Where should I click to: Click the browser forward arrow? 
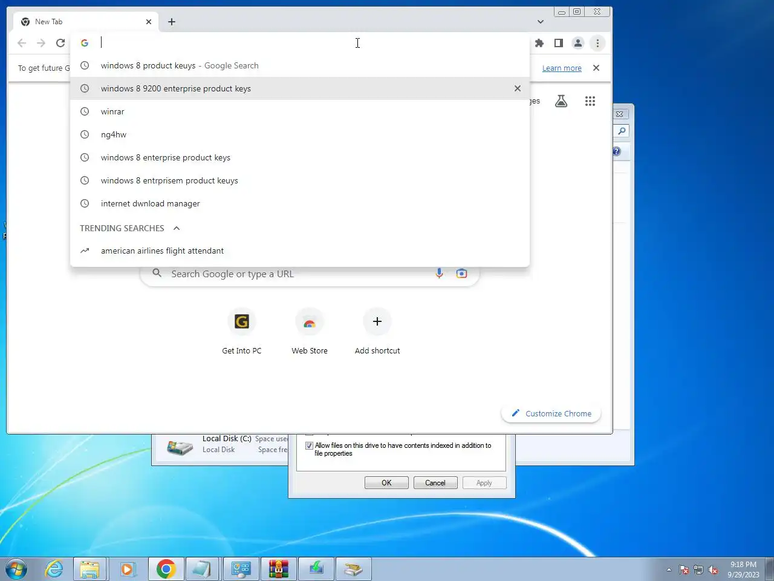click(x=41, y=43)
